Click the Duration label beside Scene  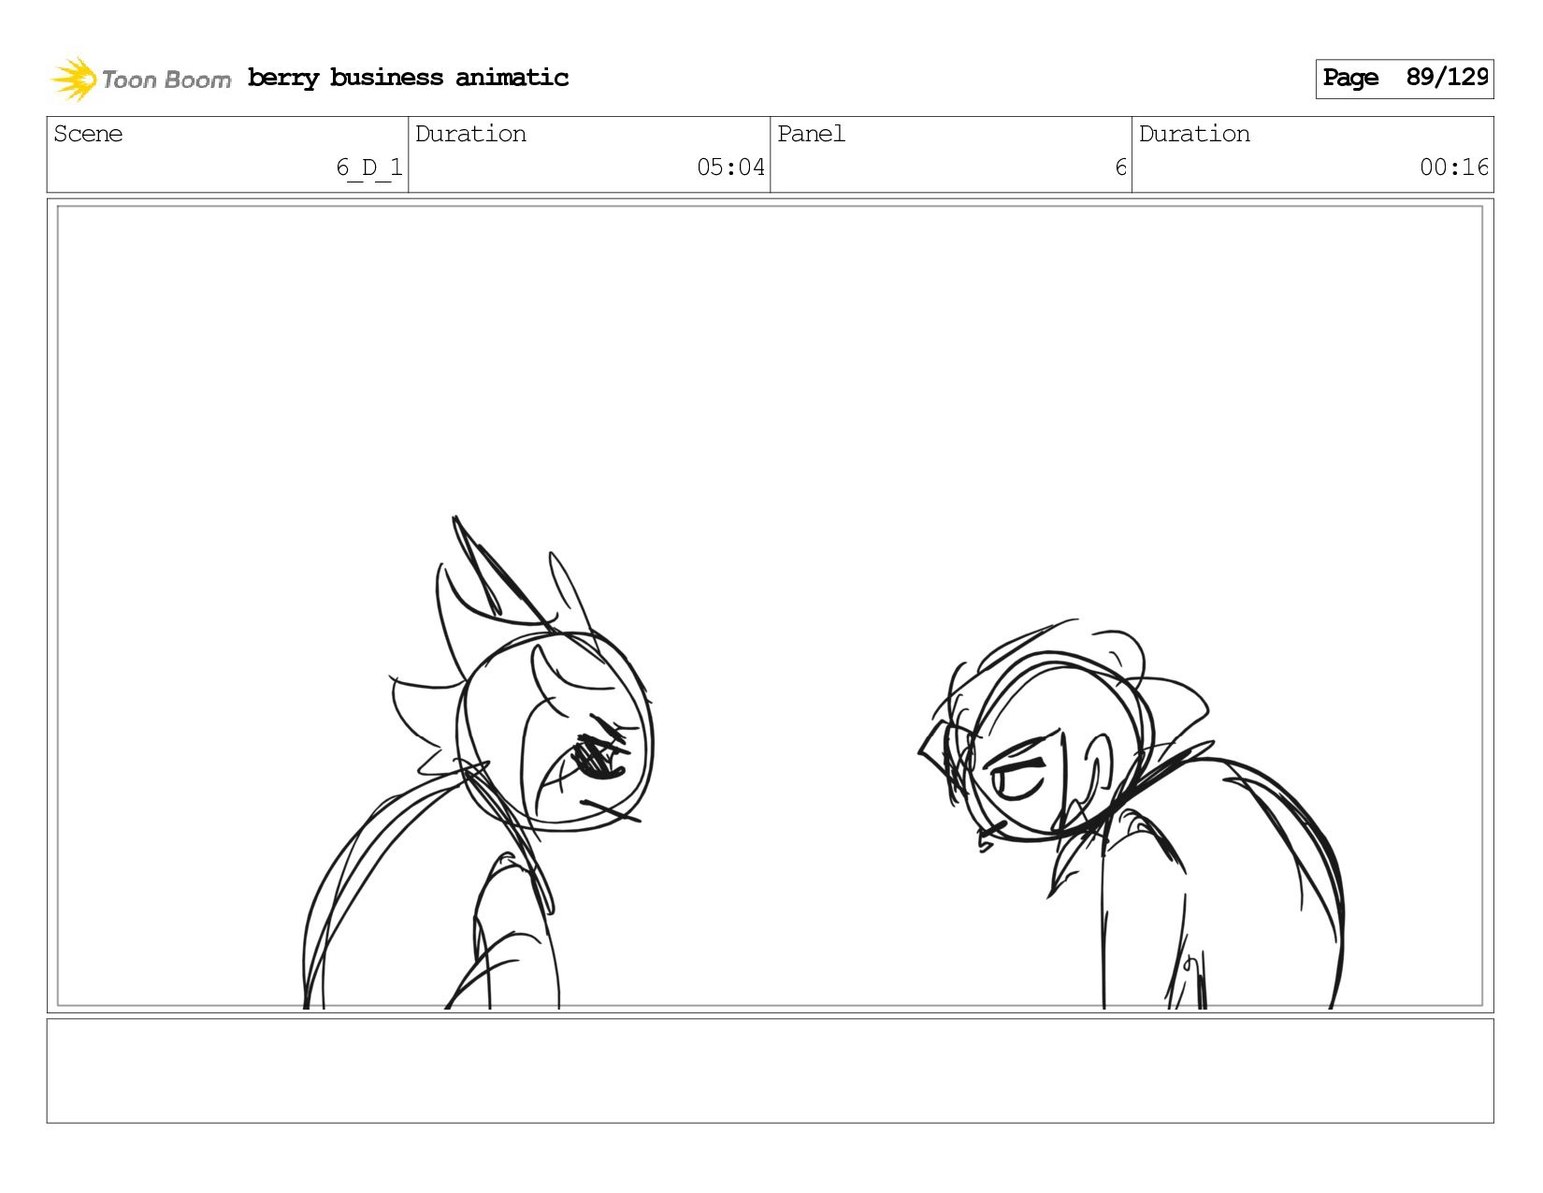[470, 134]
